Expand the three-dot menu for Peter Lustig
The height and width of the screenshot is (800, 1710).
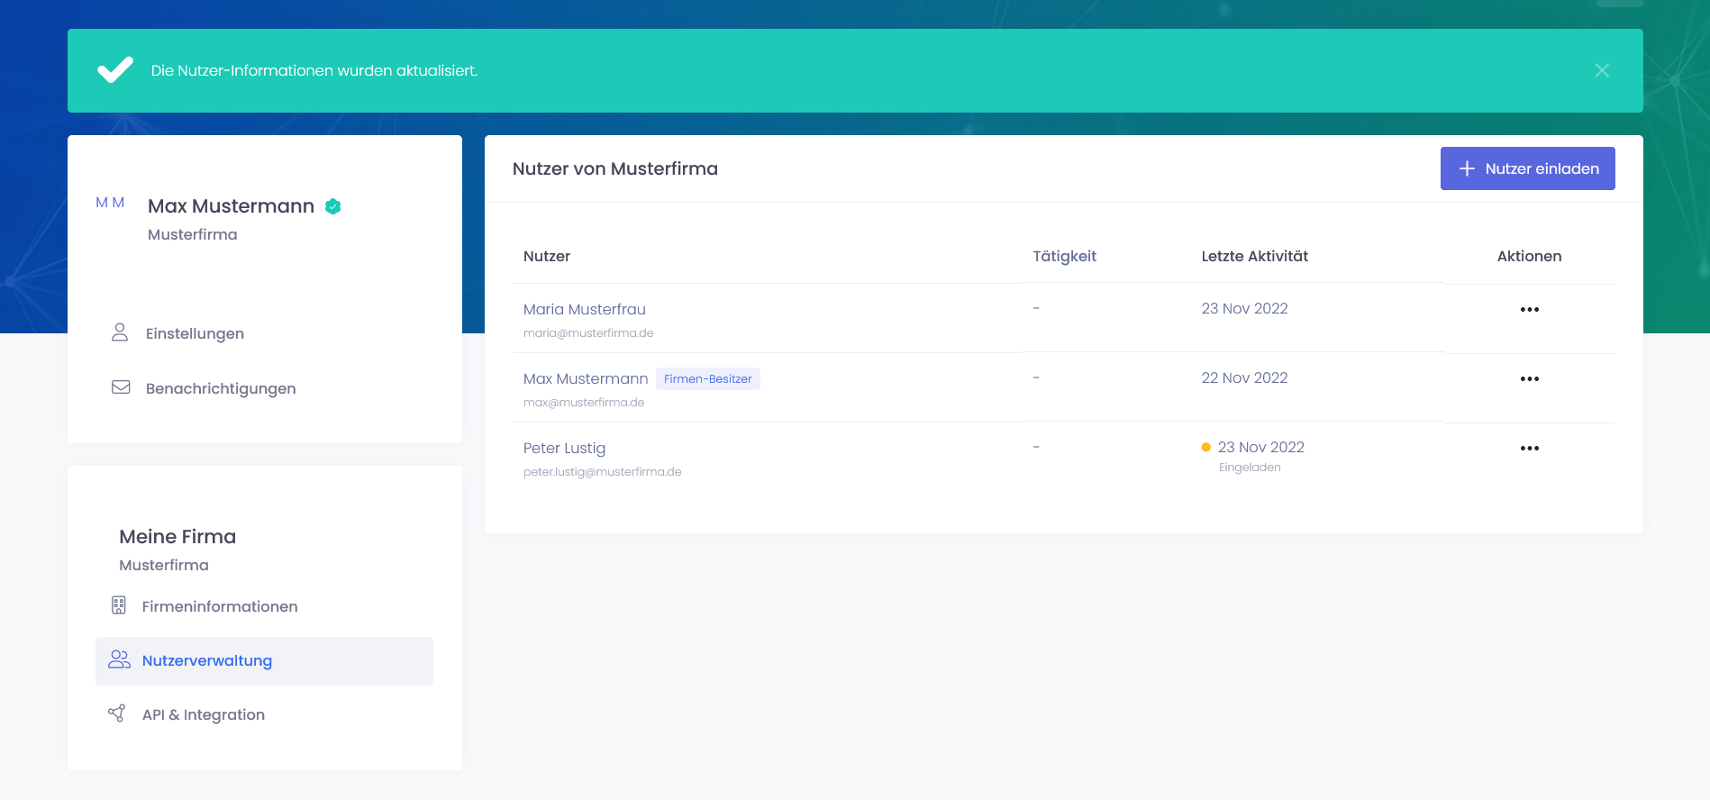click(1529, 449)
